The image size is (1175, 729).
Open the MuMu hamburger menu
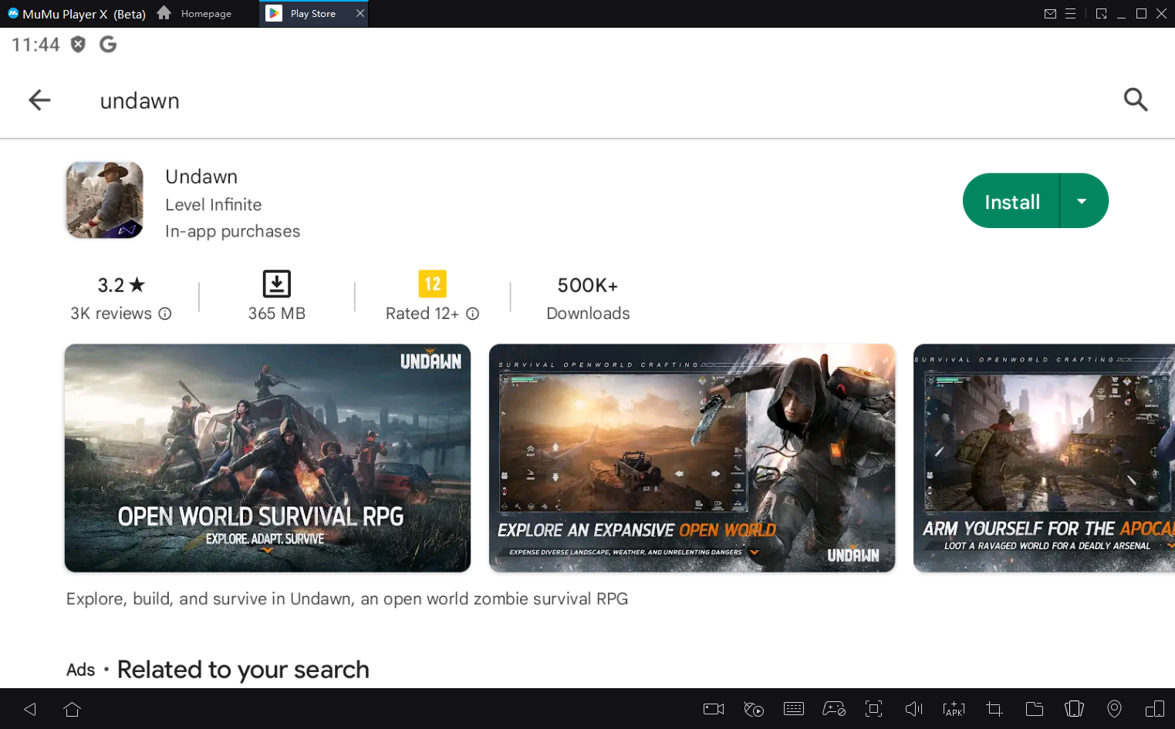[1070, 14]
